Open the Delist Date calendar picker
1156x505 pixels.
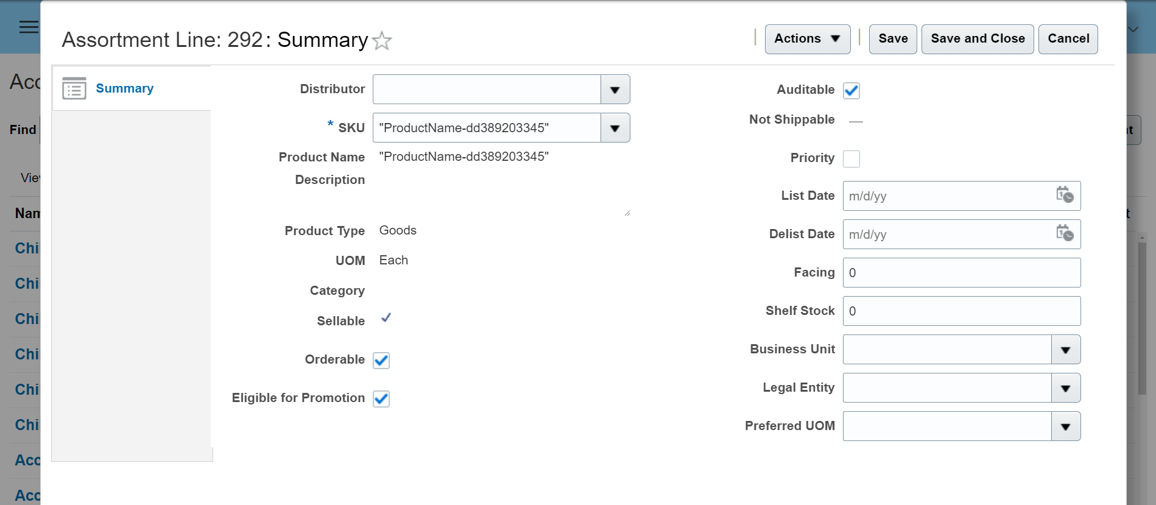click(1065, 234)
